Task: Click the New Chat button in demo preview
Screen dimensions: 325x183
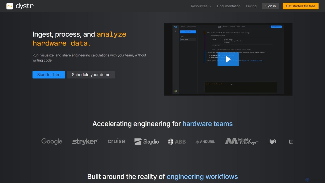Action: pyautogui.click(x=188, y=32)
